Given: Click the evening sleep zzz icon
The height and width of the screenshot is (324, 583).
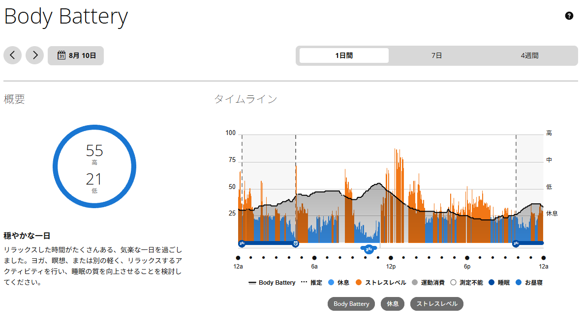Looking at the screenshot, I should tap(516, 243).
